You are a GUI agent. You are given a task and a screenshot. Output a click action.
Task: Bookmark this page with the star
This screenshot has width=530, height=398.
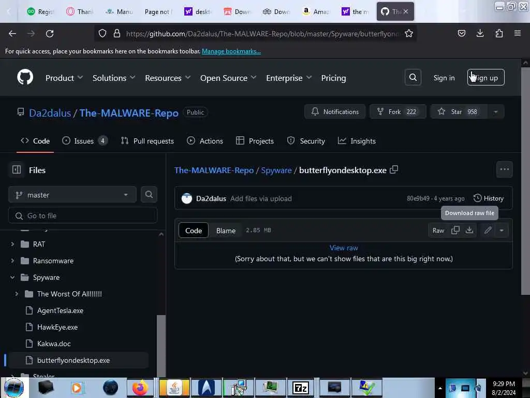409,34
